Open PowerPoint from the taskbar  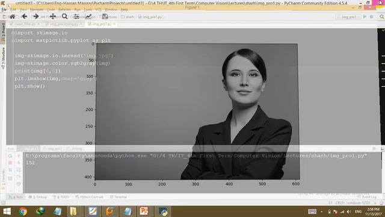point(144,212)
